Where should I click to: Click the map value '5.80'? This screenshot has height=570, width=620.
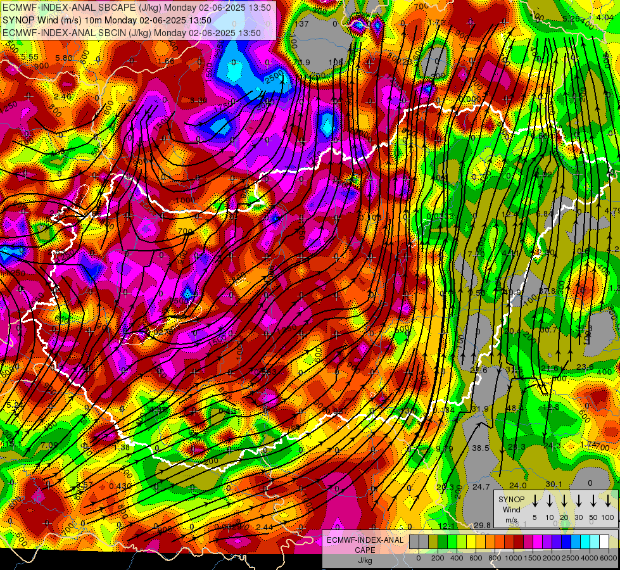point(64,58)
